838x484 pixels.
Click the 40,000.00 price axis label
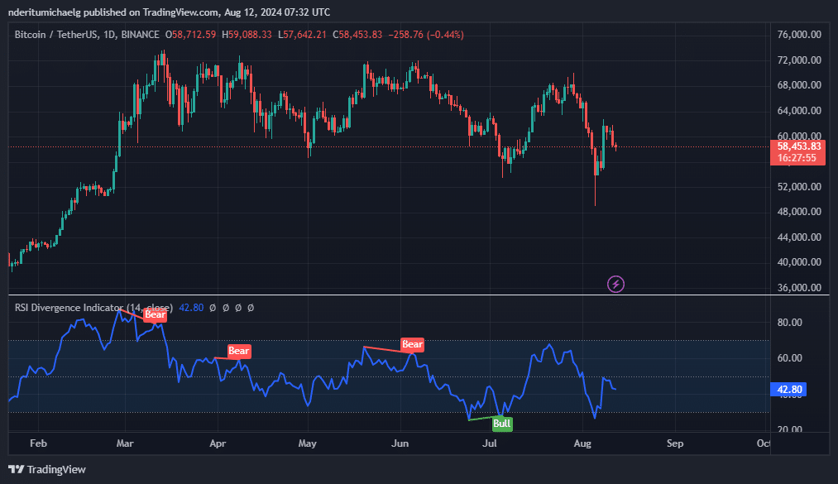(799, 262)
